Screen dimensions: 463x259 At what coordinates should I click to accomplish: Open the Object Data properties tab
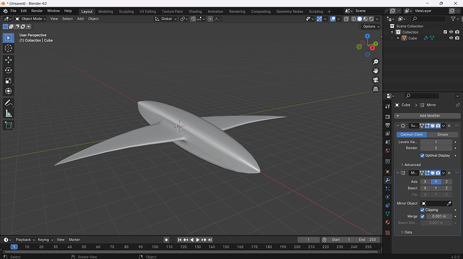point(388,213)
